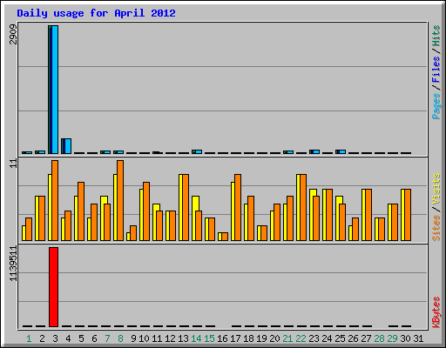
Task: Click the green day label 22
Action: click(301, 338)
